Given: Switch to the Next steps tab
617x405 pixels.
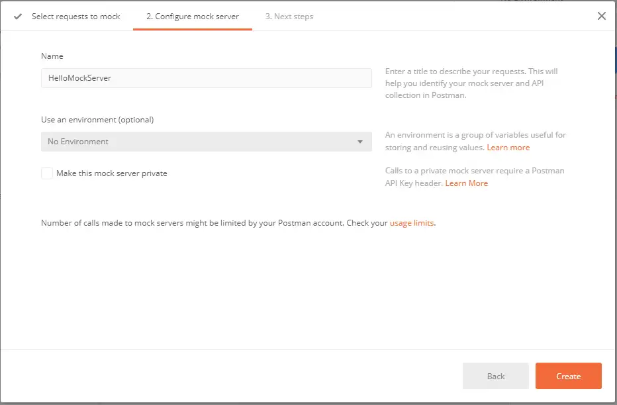Looking at the screenshot, I should (289, 17).
